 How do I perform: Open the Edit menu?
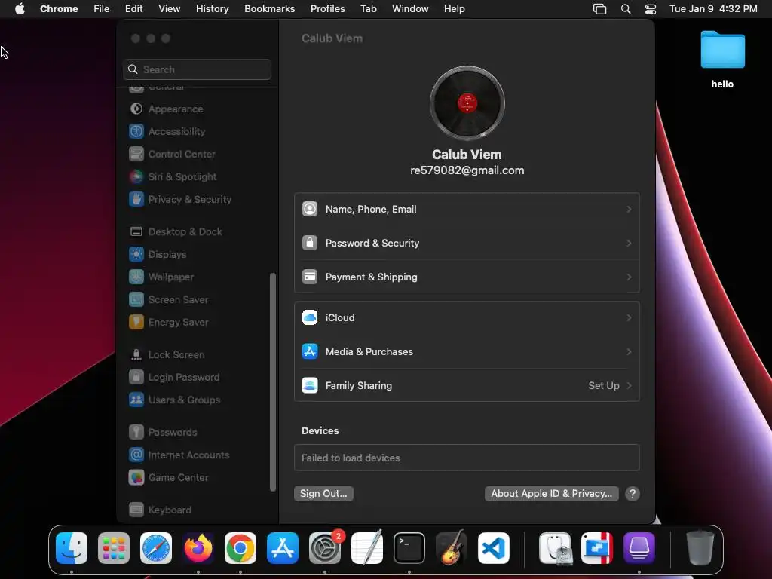[133, 9]
